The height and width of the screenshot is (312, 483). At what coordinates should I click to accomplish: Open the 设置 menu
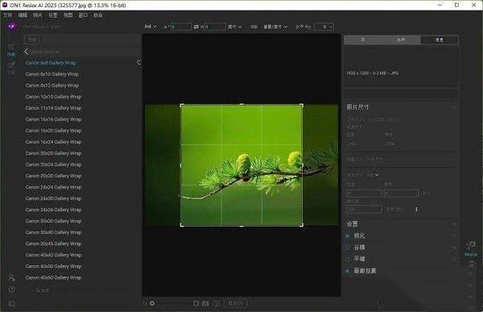(x=52, y=15)
